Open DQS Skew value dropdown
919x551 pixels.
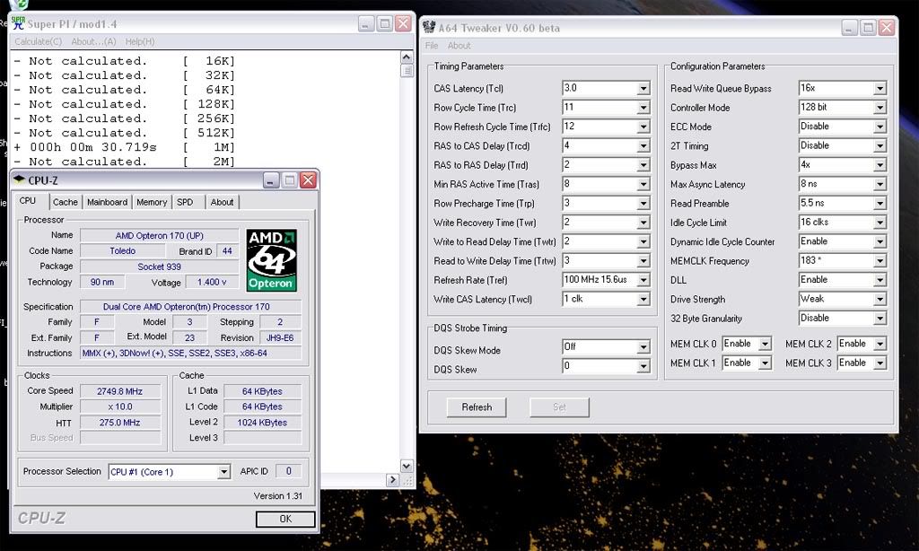point(643,366)
